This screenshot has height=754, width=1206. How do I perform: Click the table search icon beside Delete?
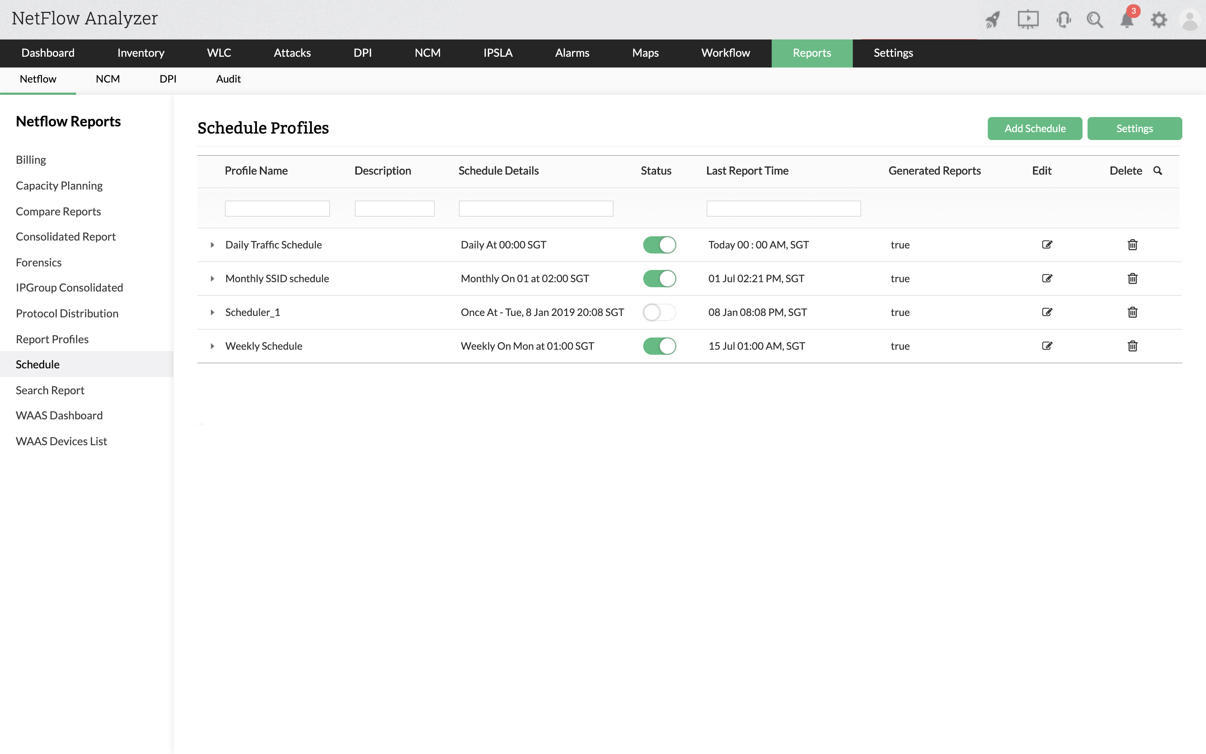pyautogui.click(x=1158, y=171)
